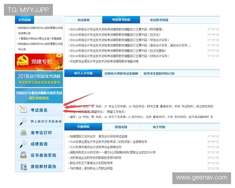Open the 党建专栏 red banner

click(39, 62)
